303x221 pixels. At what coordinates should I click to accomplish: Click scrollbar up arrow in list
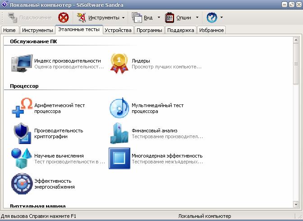coord(296,40)
